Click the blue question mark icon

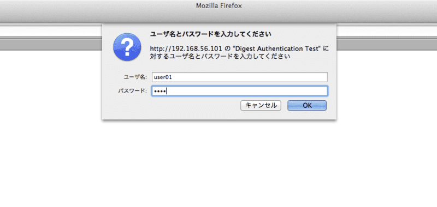(127, 47)
